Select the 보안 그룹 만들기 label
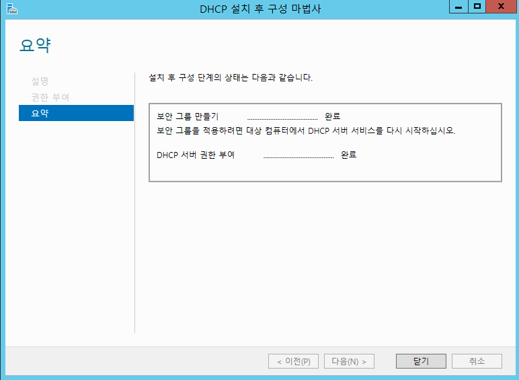The width and height of the screenshot is (519, 380). [188, 116]
